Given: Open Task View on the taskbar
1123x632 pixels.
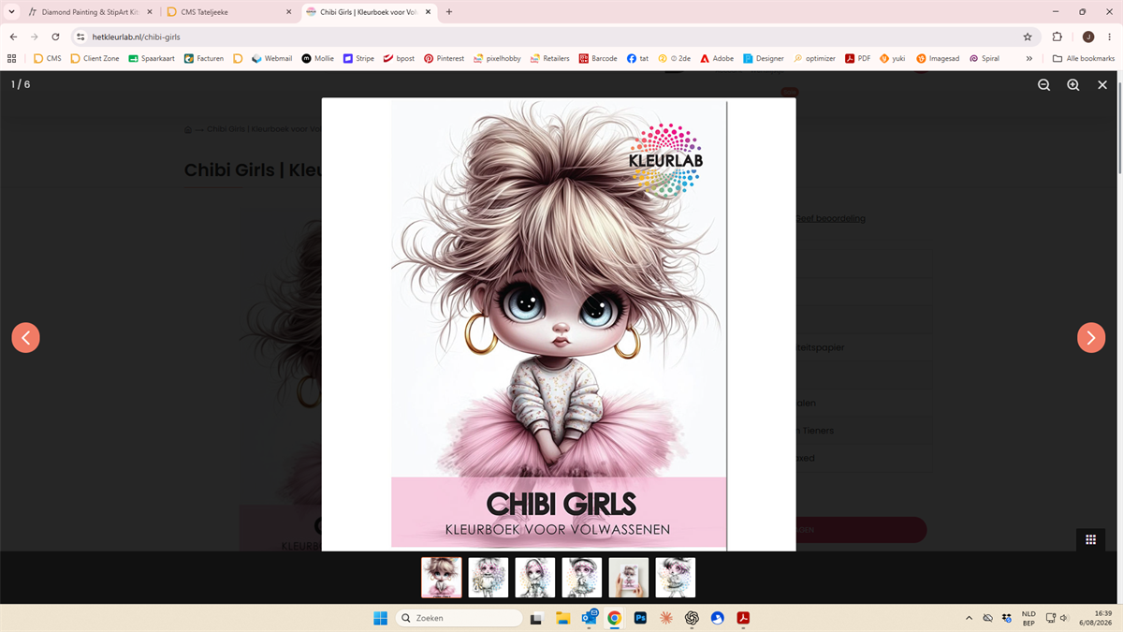Looking at the screenshot, I should pyautogui.click(x=536, y=618).
